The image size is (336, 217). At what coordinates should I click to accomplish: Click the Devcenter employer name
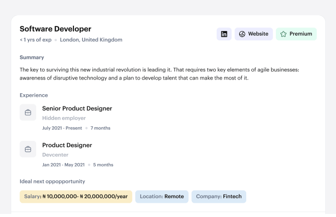tap(55, 155)
